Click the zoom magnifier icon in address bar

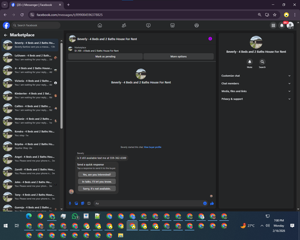click(259, 15)
